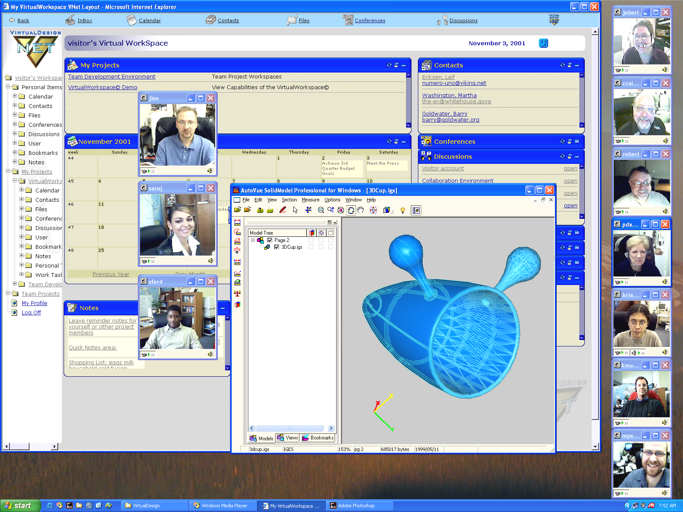Uncheck the Page 2 checkbox in Model Tree
This screenshot has height=512, width=683.
coord(270,240)
